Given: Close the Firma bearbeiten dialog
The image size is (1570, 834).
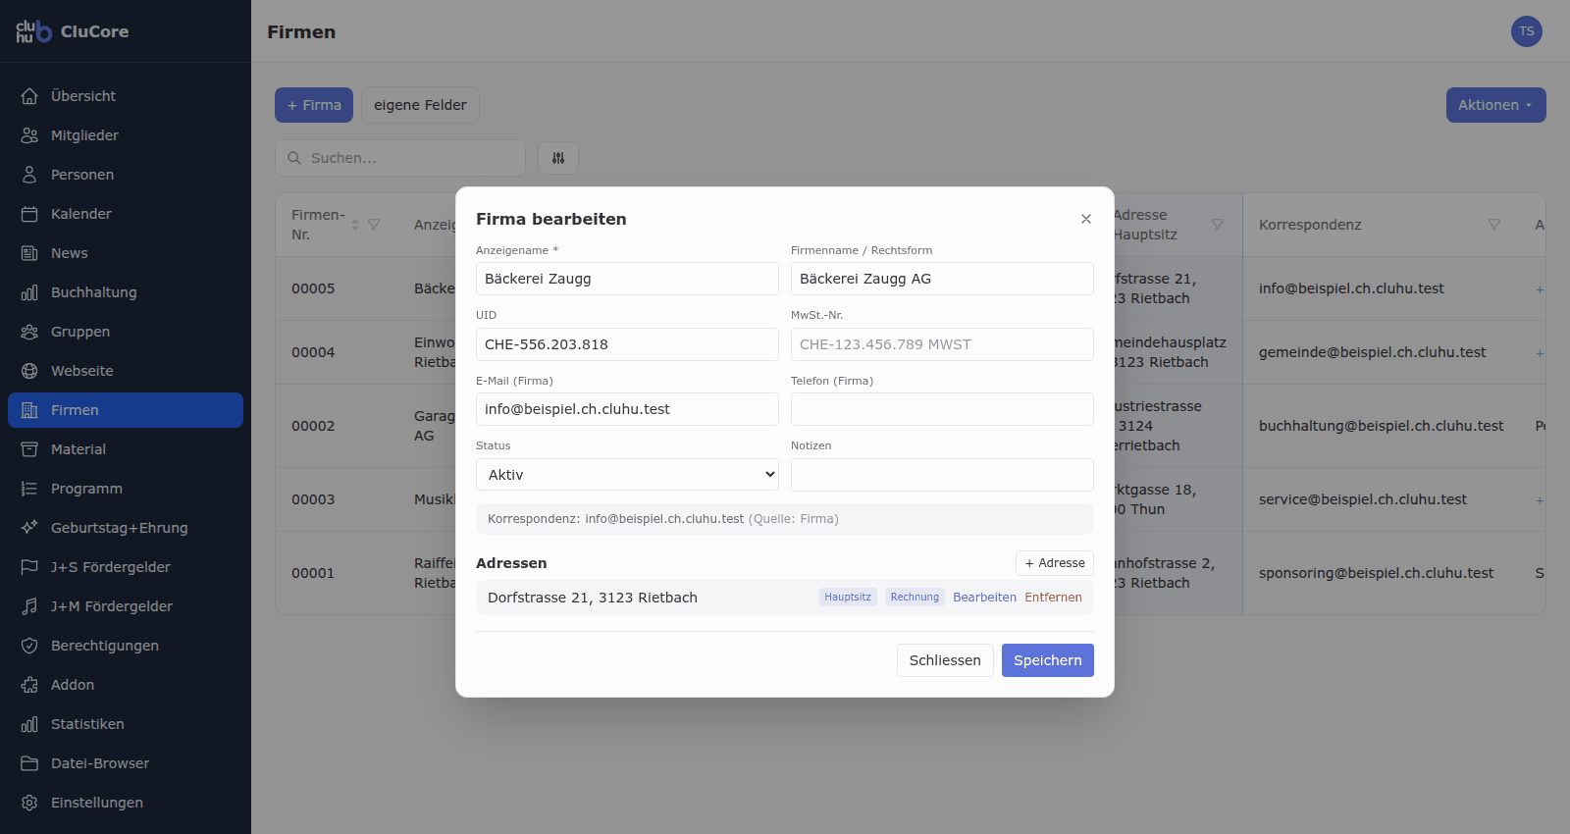Looking at the screenshot, I should (x=1086, y=219).
